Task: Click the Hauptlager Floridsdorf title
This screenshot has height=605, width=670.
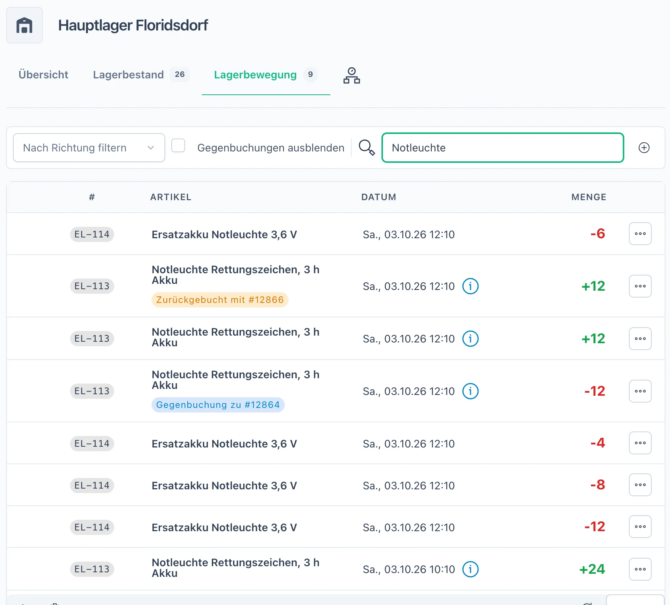Action: 133,25
